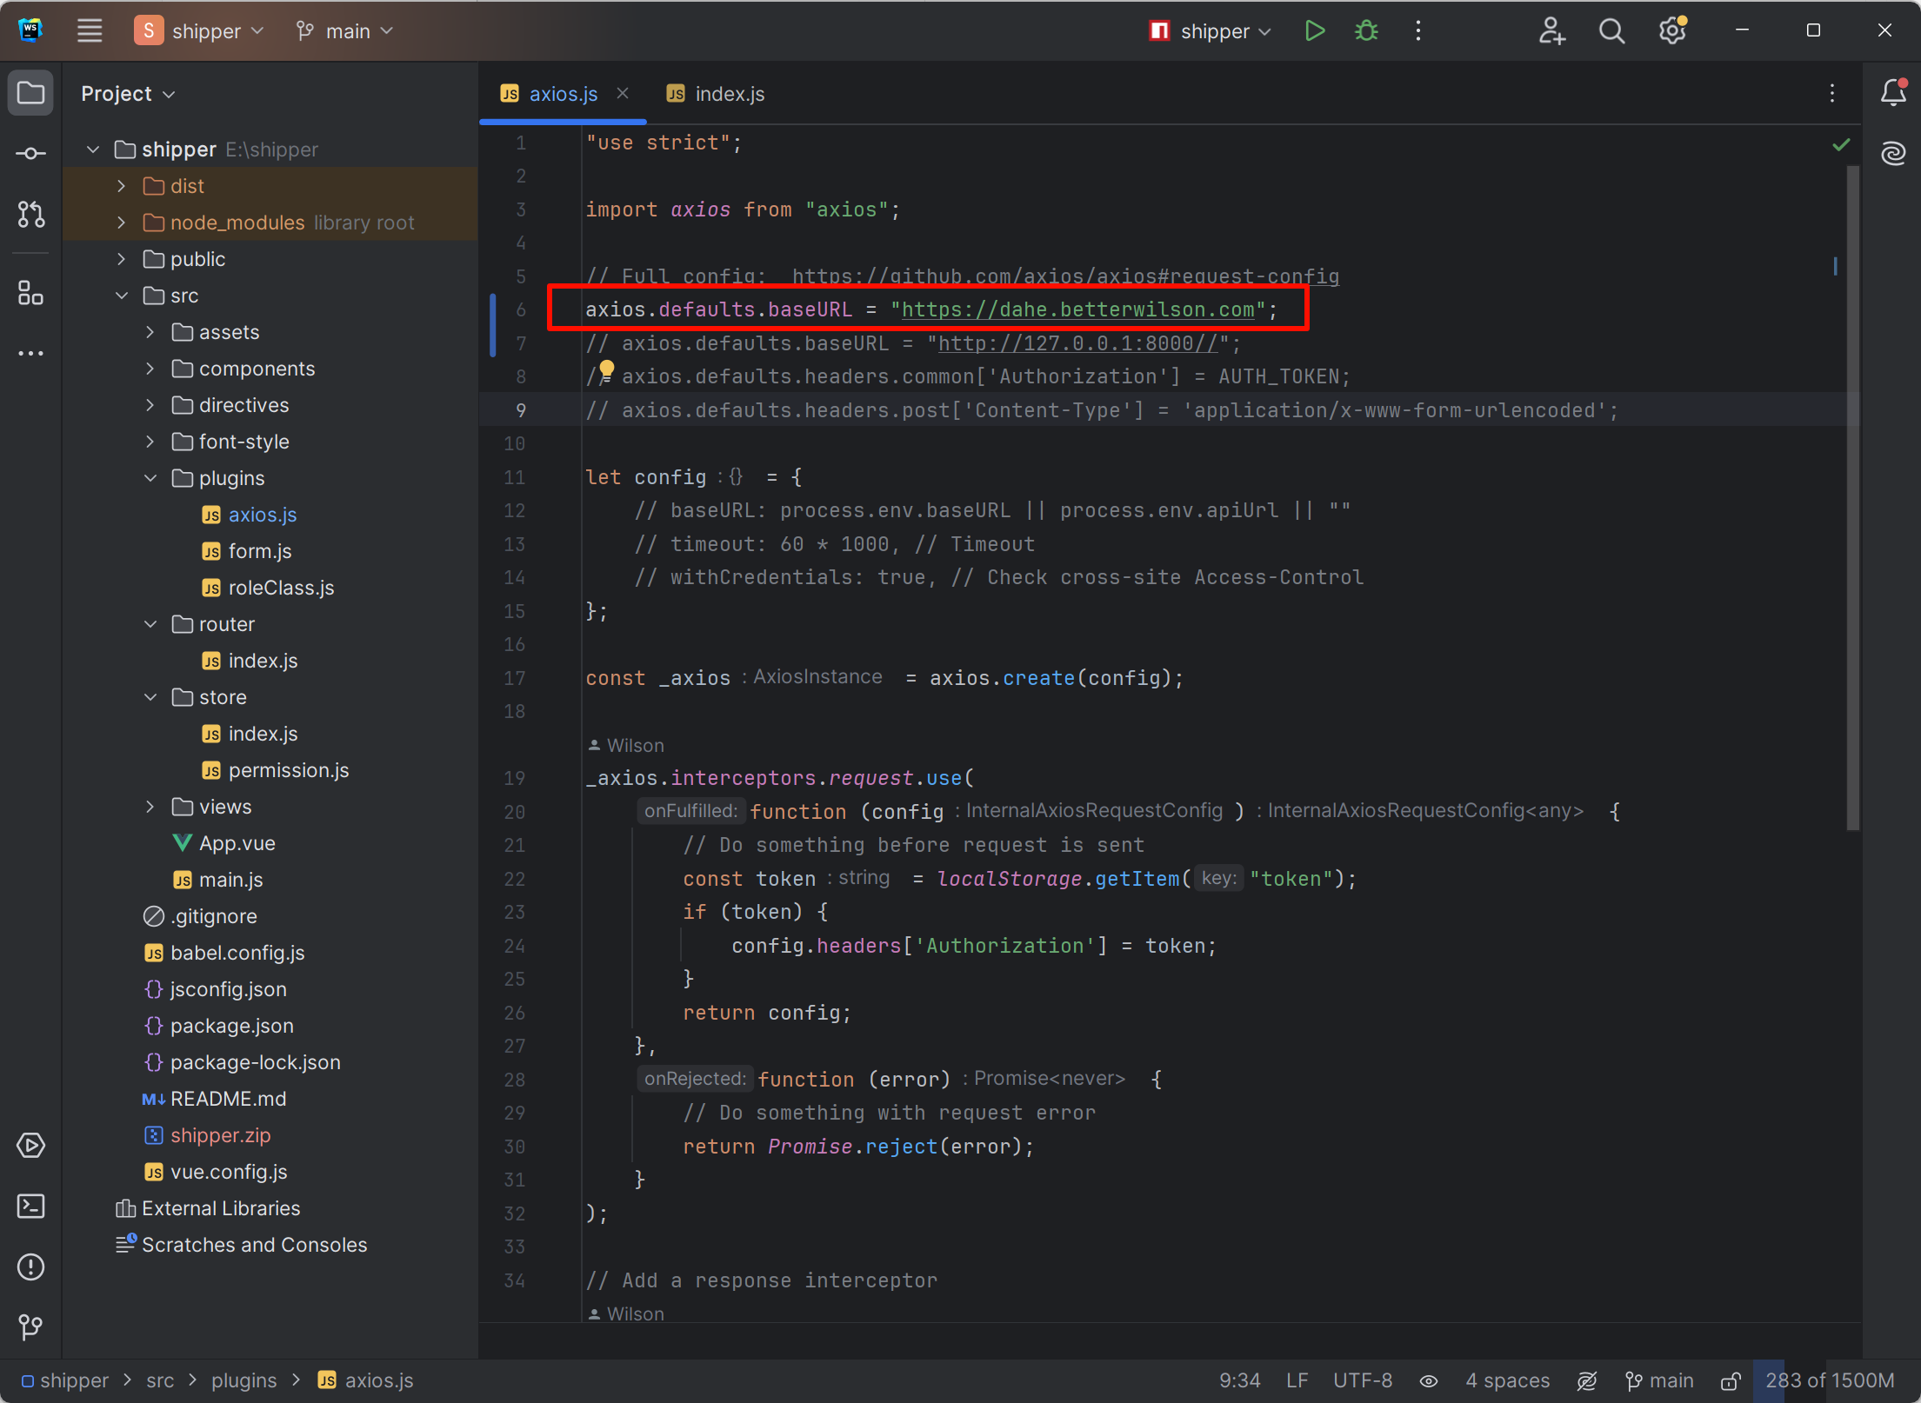Click the lightbulb quick-fix on line 8
This screenshot has height=1403, width=1921.
[606, 371]
